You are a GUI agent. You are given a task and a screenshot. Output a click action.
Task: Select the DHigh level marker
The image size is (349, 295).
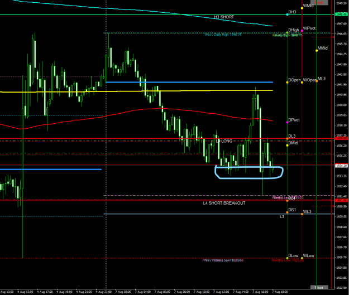click(287, 33)
